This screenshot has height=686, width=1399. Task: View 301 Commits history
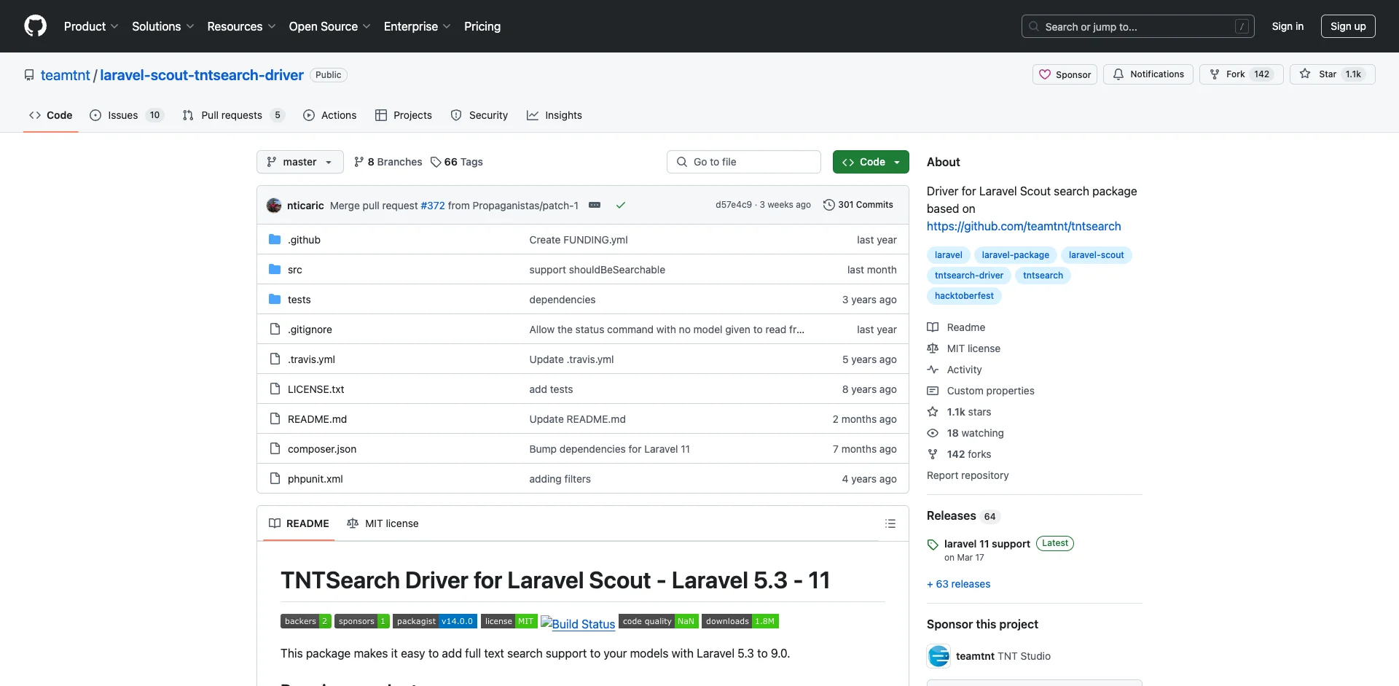tap(858, 205)
